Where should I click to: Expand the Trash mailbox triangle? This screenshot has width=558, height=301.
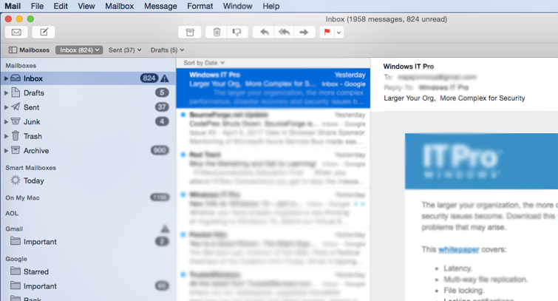tap(6, 136)
